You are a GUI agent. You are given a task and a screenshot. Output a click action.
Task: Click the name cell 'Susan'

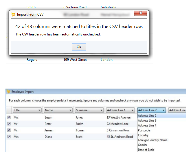coord(48,117)
